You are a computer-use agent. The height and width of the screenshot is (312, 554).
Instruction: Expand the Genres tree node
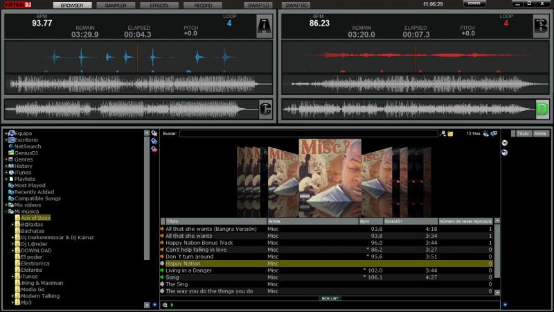tap(6, 159)
